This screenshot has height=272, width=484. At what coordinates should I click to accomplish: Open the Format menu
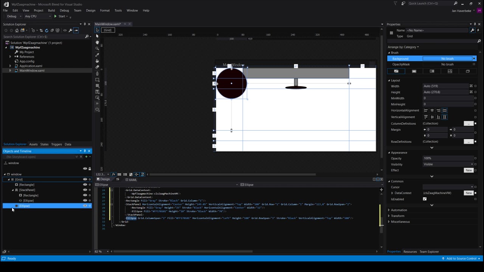[105, 11]
